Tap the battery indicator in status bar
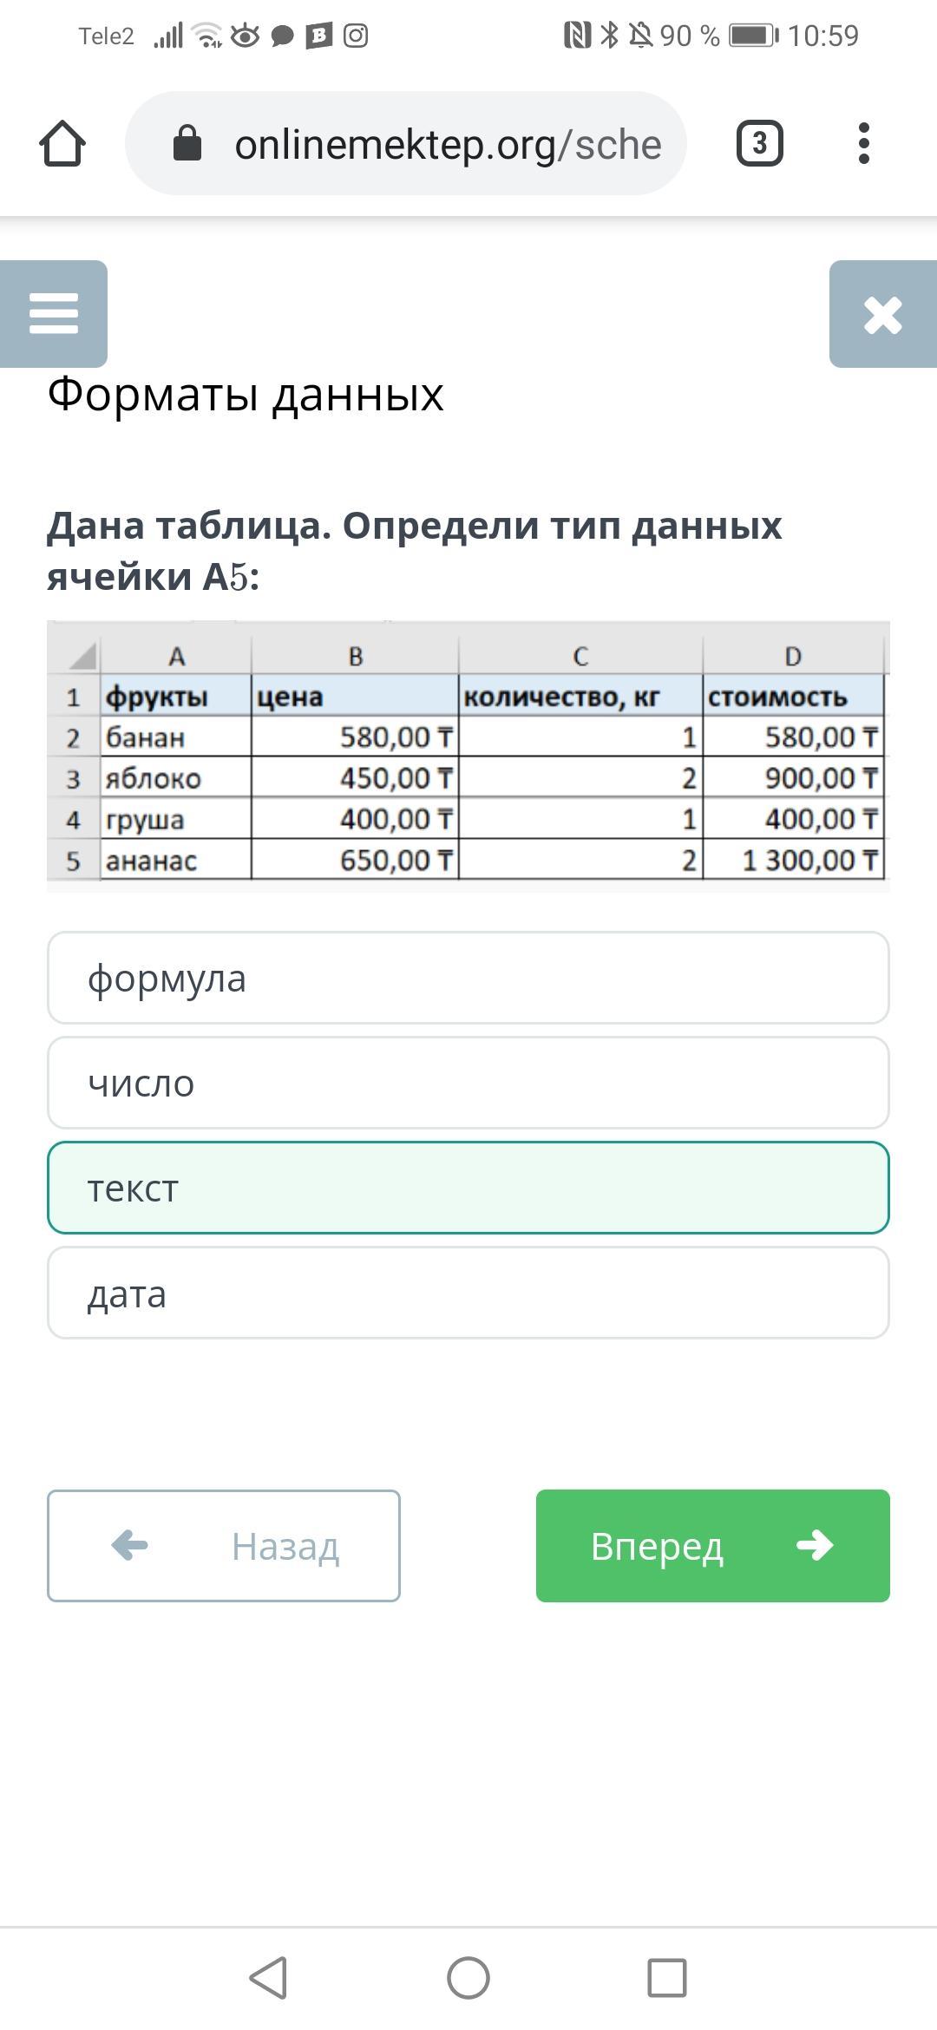This screenshot has width=937, height=2030. [753, 36]
